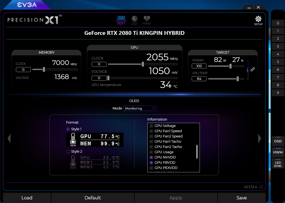Show version info via the info icon

point(261,187)
